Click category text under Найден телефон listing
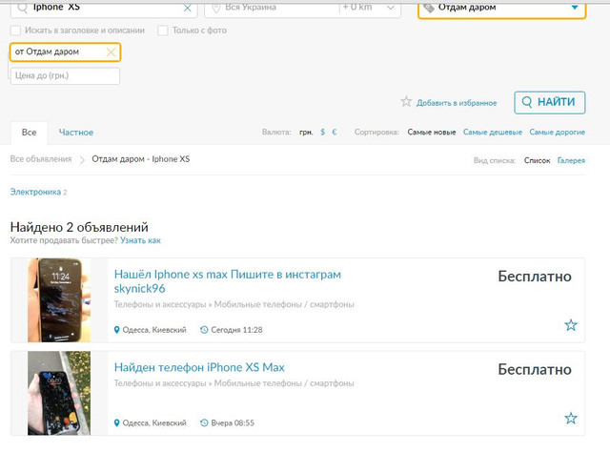 (x=234, y=383)
